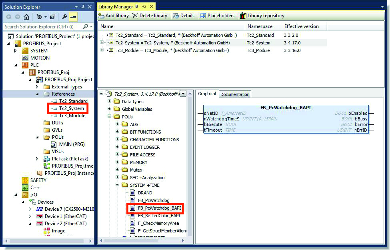Click the search magnifier icon in Solution Explorer
Viewport: 390px width, 250px height.
85,26
